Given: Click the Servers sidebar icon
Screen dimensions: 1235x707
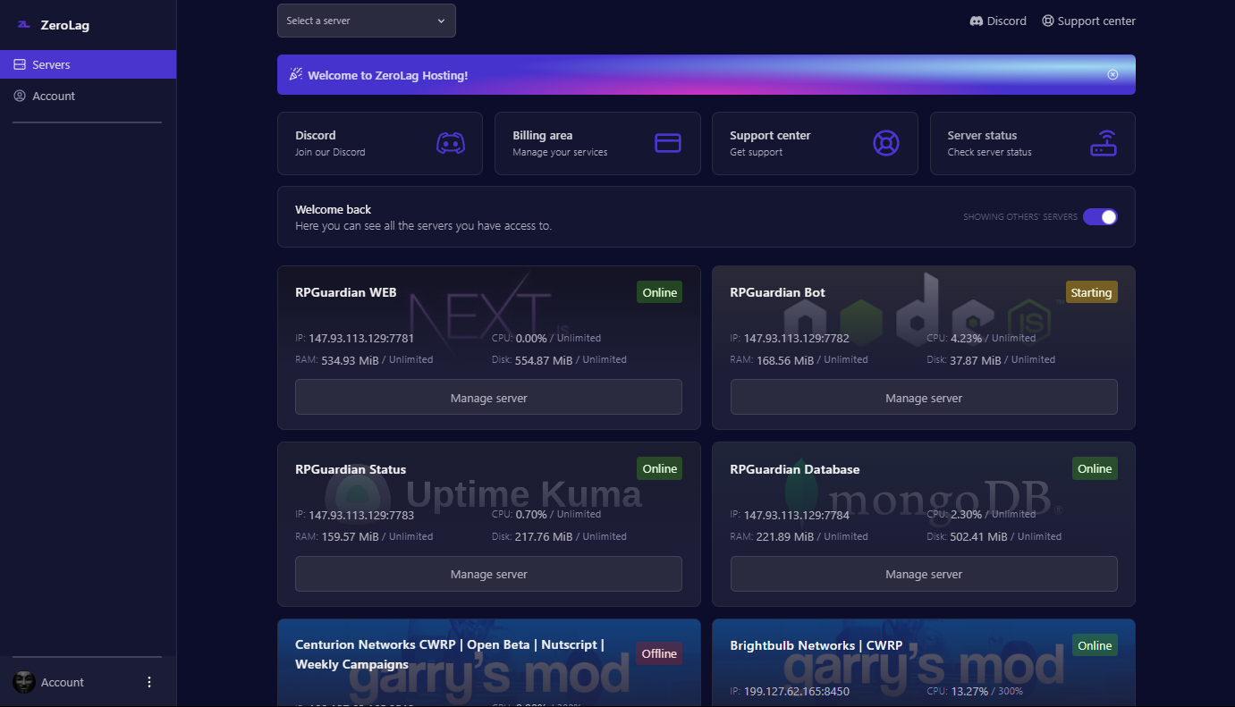Looking at the screenshot, I should pos(20,64).
